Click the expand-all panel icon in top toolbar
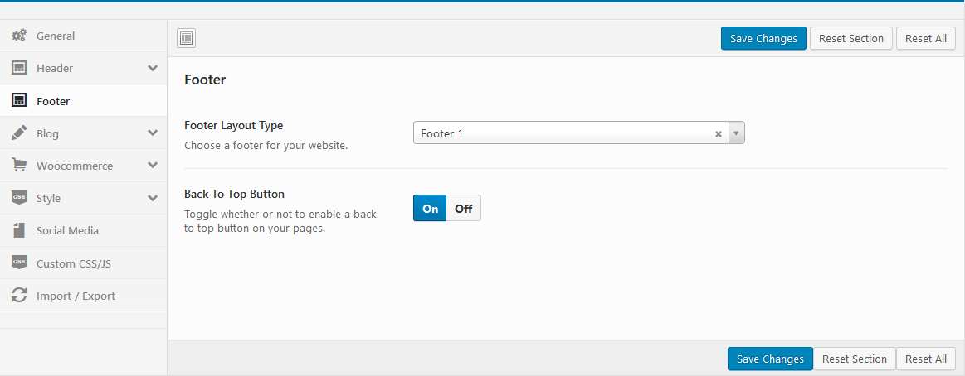The width and height of the screenshot is (965, 376). pos(187,38)
